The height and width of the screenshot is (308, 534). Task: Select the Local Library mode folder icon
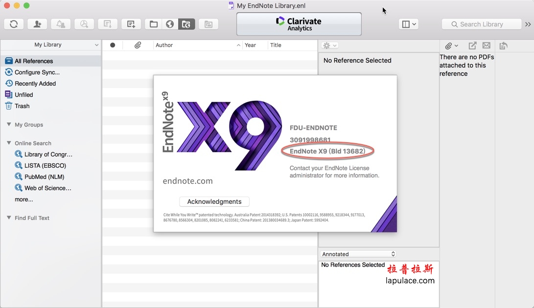pyautogui.click(x=153, y=24)
